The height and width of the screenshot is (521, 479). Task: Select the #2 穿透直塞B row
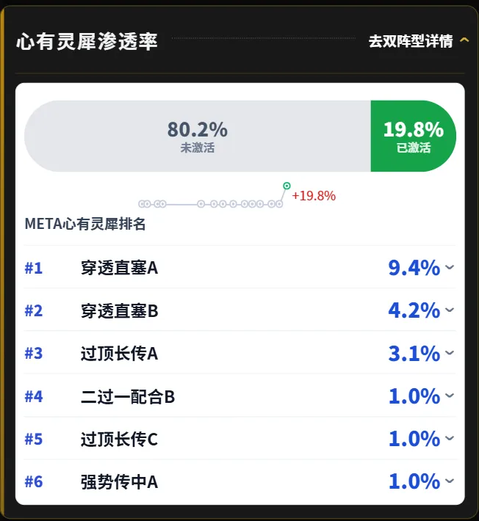239,310
